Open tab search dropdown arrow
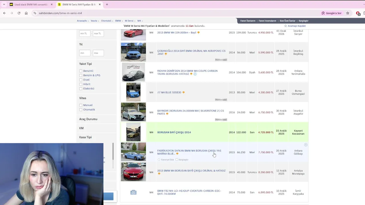Image resolution: width=365 pixels, height=205 pixels. point(4,5)
